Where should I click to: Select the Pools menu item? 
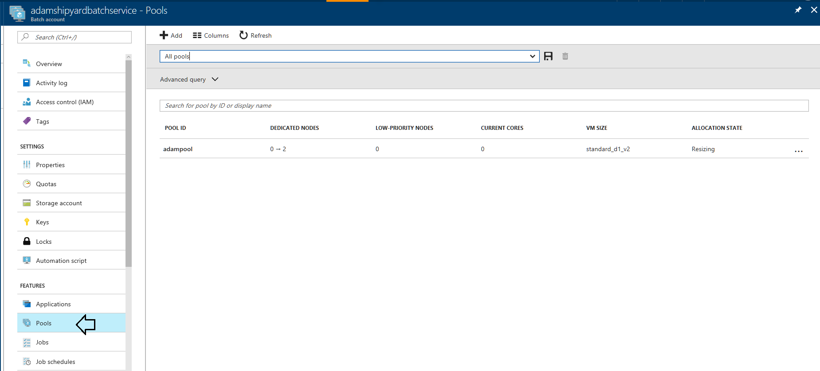(71, 323)
